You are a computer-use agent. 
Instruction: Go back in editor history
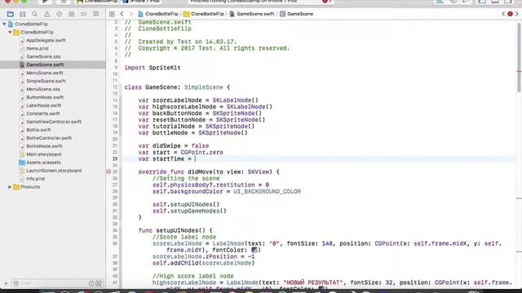click(x=122, y=14)
